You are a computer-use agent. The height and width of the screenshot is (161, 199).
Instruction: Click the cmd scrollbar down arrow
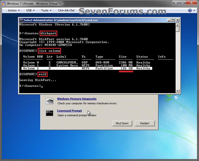pyautogui.click(x=178, y=91)
